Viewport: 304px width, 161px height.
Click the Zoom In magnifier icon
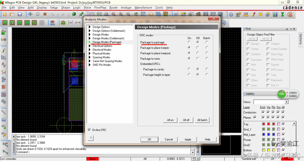121,14
